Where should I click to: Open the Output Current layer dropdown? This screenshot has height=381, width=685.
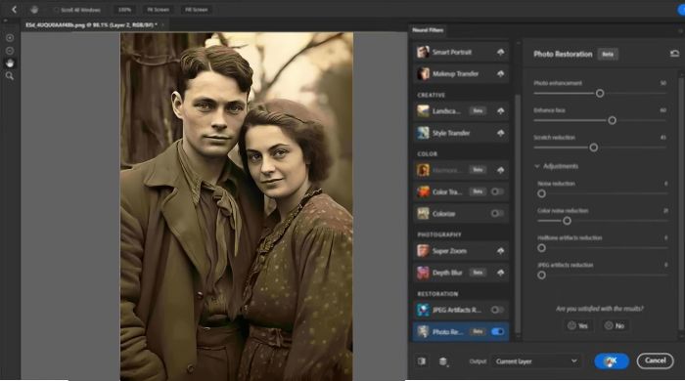(x=536, y=360)
